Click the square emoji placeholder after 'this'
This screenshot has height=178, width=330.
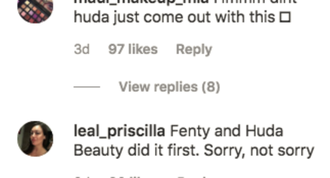click(285, 18)
